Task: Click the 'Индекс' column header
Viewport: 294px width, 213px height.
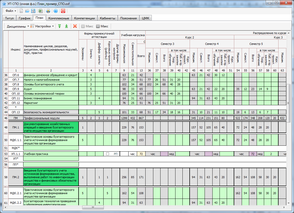Action: (x=16, y=50)
